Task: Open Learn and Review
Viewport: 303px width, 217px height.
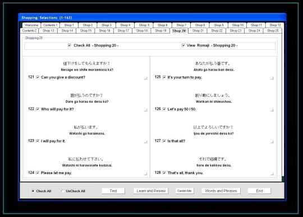Action: 151,191
